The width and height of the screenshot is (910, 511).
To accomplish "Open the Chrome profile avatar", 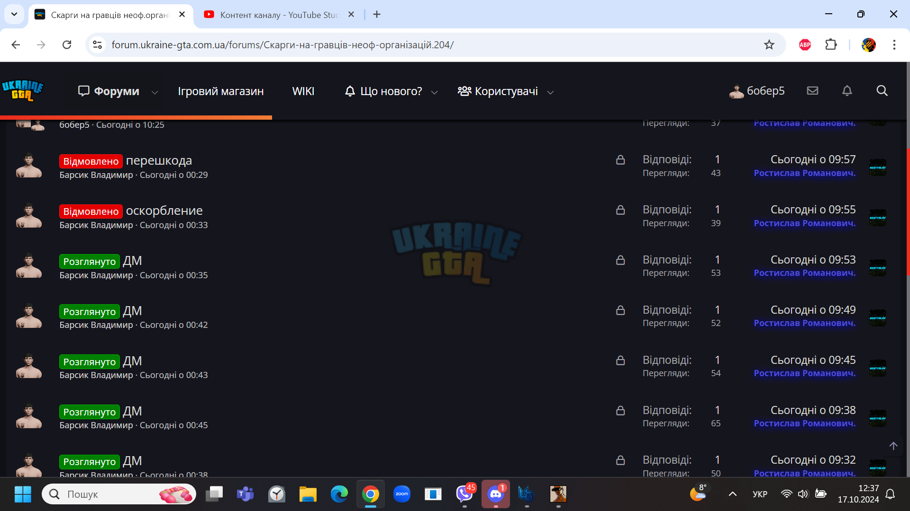I will click(868, 44).
